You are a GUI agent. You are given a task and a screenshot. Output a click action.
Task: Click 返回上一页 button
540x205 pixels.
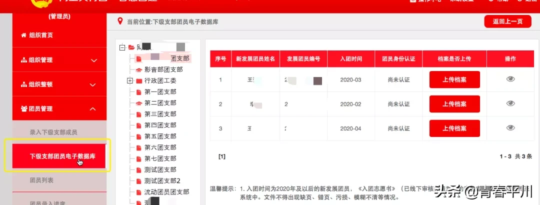[x=507, y=21]
